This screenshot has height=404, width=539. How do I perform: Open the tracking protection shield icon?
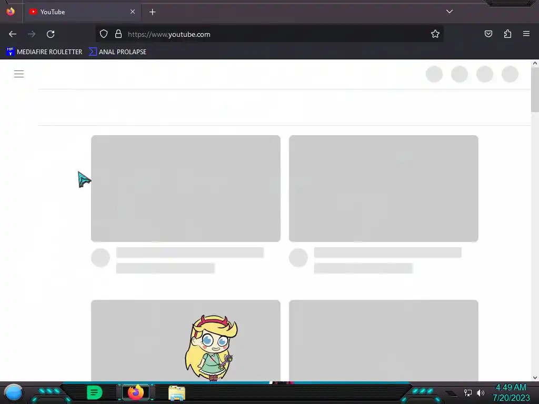coord(104,34)
